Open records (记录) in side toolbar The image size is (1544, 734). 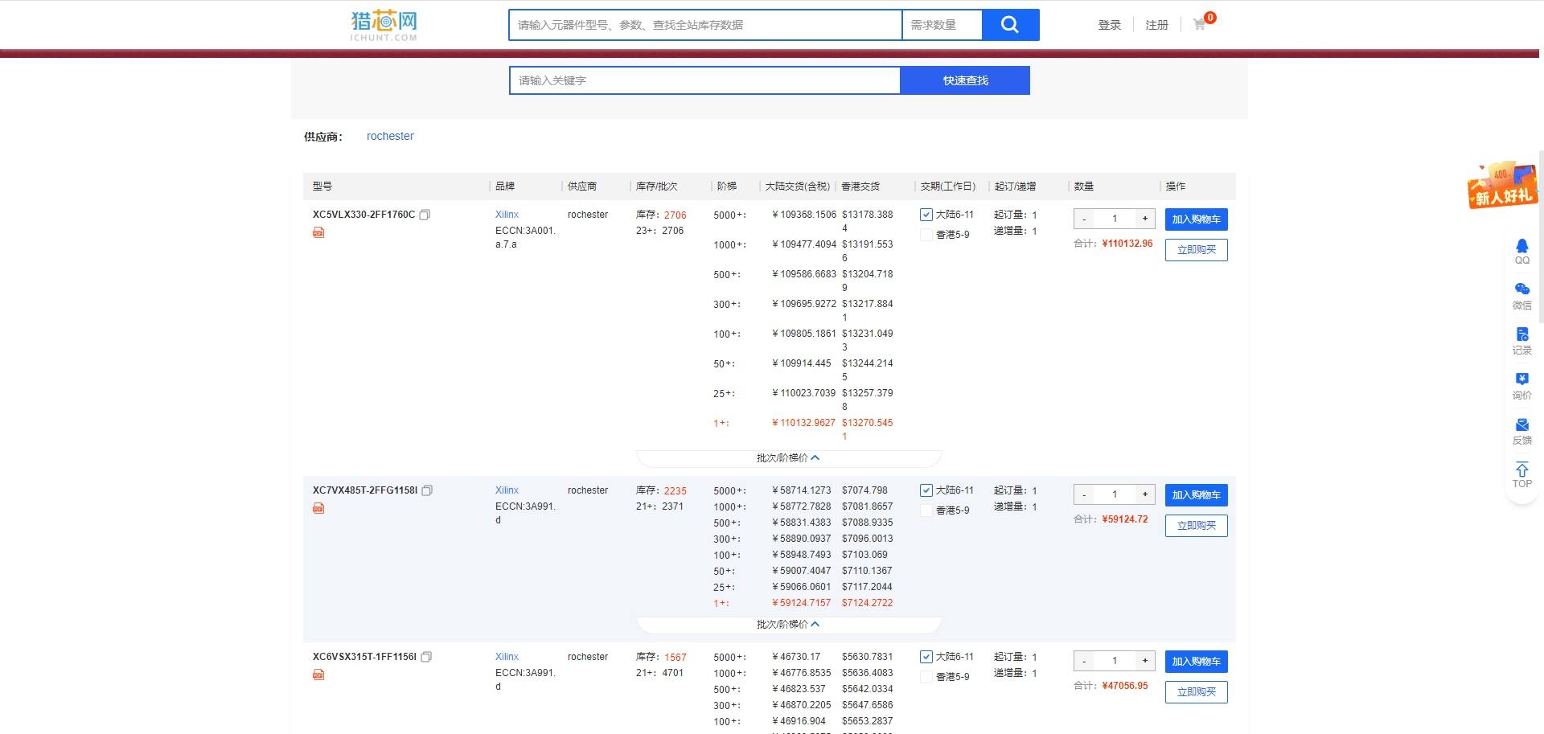[x=1522, y=341]
